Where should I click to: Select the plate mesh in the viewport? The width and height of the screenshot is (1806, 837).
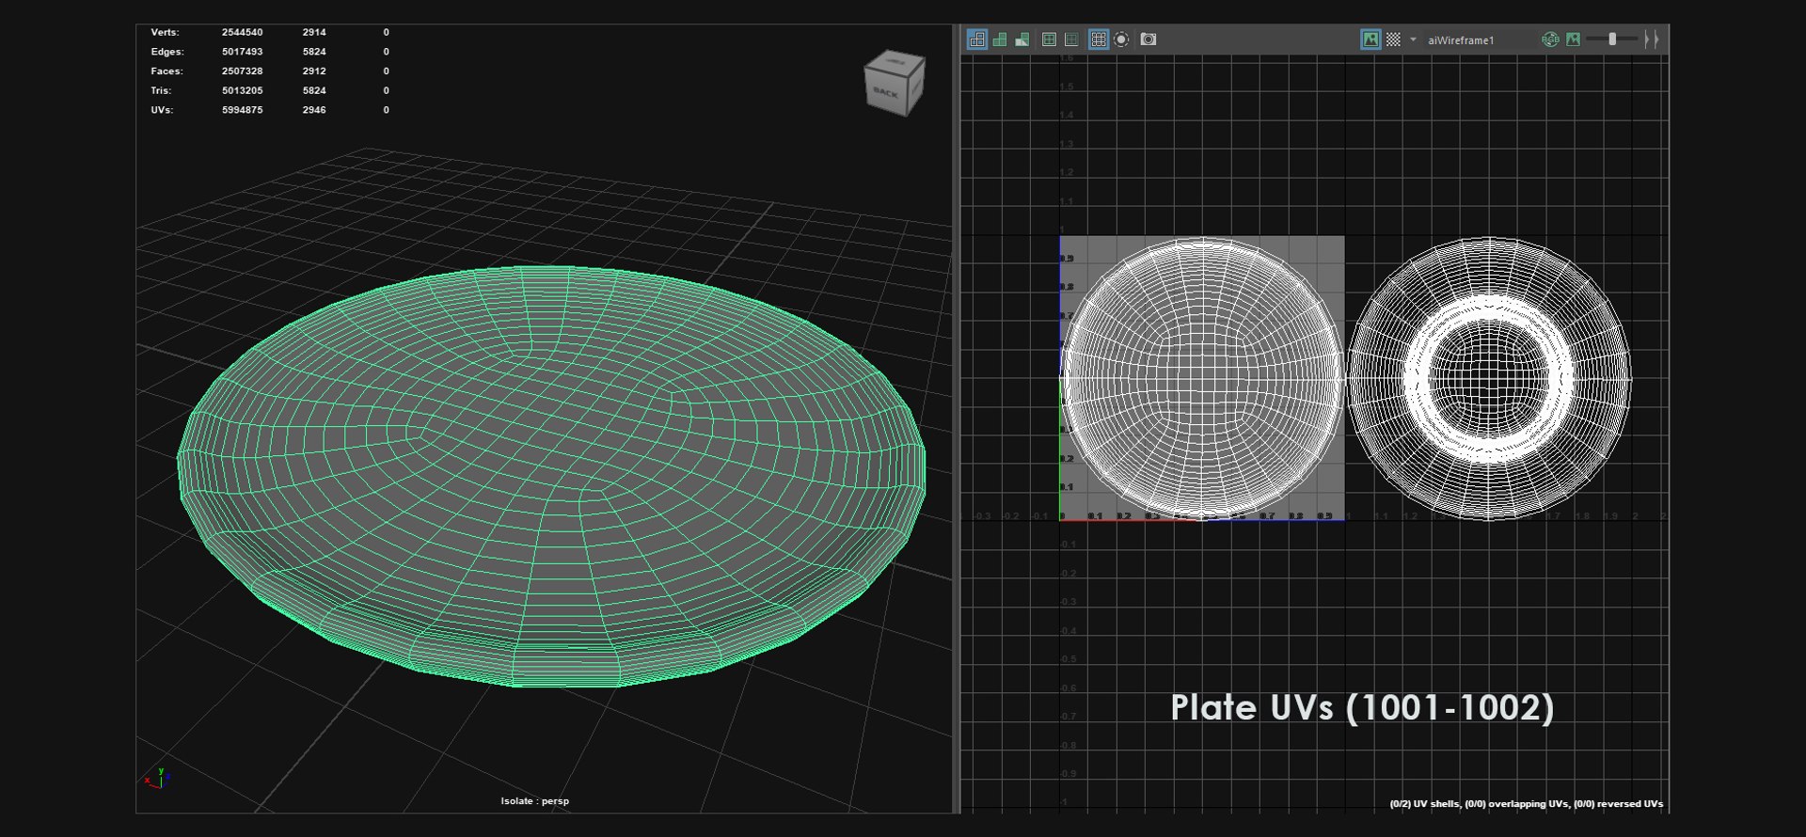(551, 476)
